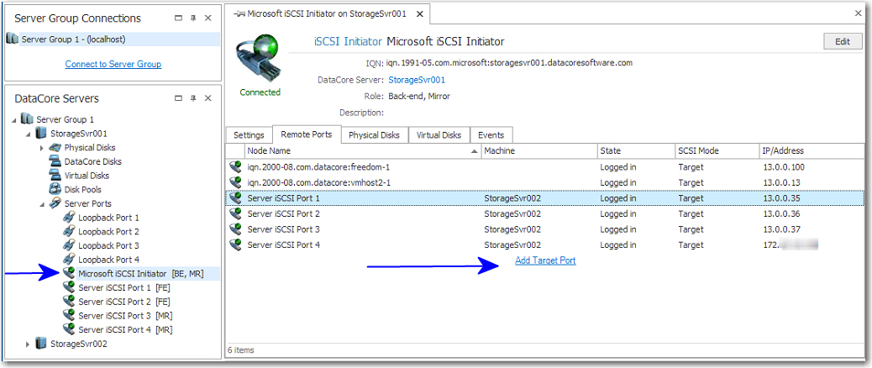
Task: Click the icon of the 13.0.0.36 port row
Action: 235,213
